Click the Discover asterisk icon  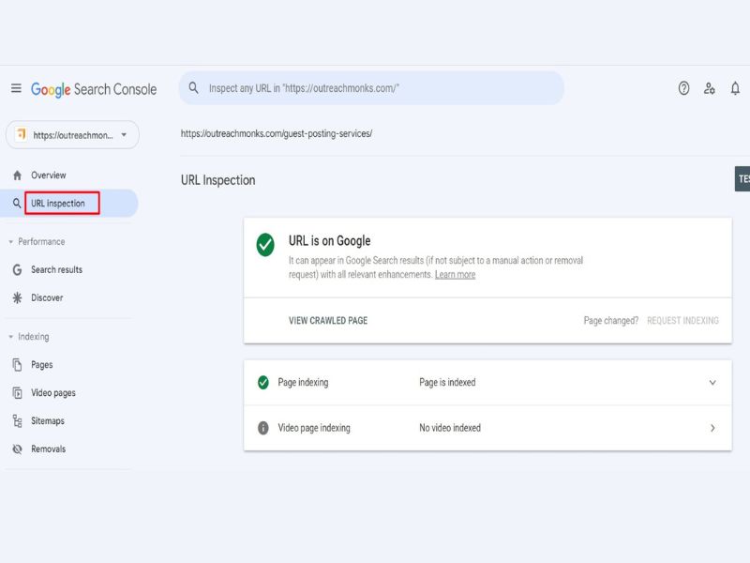[17, 297]
